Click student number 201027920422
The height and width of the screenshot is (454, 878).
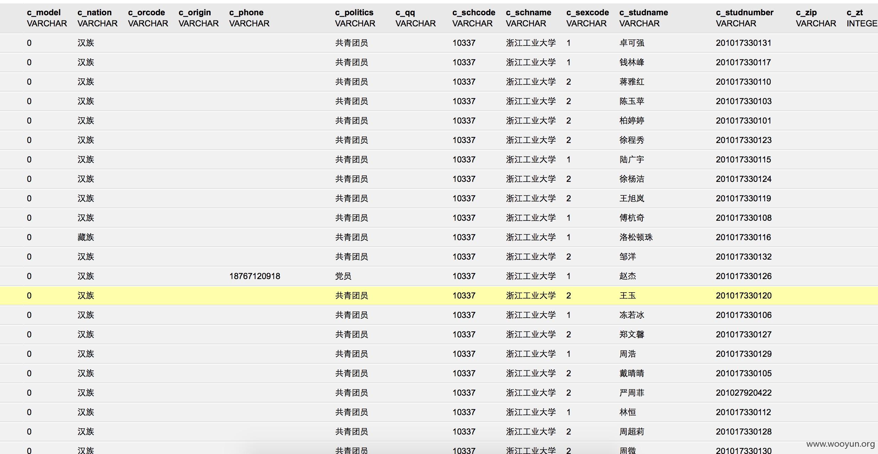(x=743, y=393)
